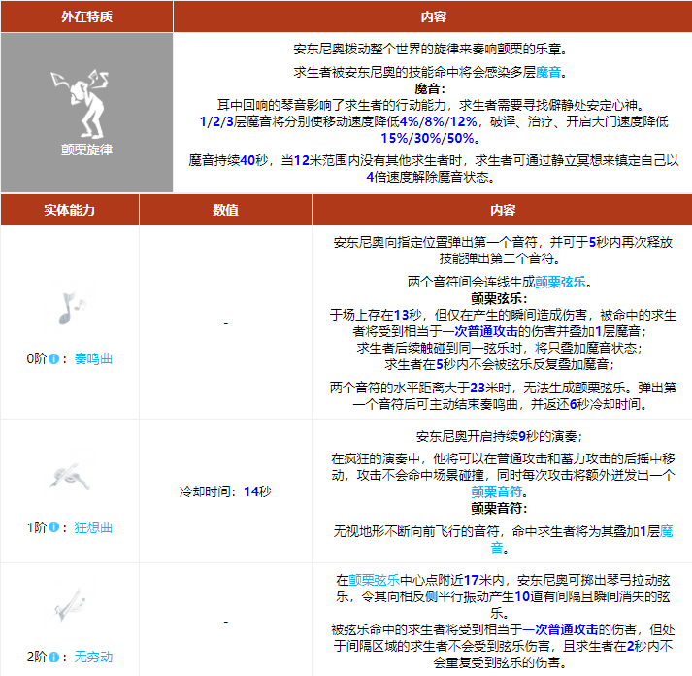Image resolution: width=692 pixels, height=676 pixels.
Task: Click the 奏鸣曲 music note skill icon
Action: click(71, 307)
